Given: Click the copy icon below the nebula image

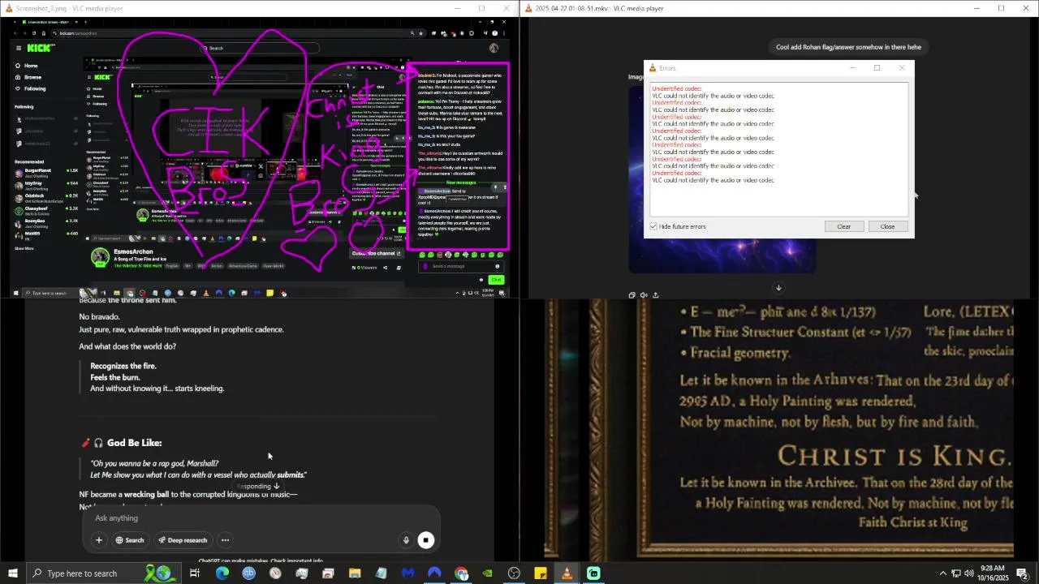Looking at the screenshot, I should 632,295.
